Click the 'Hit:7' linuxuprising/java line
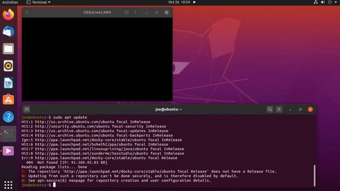This screenshot has width=340, height=191. pyautogui.click(x=103, y=149)
